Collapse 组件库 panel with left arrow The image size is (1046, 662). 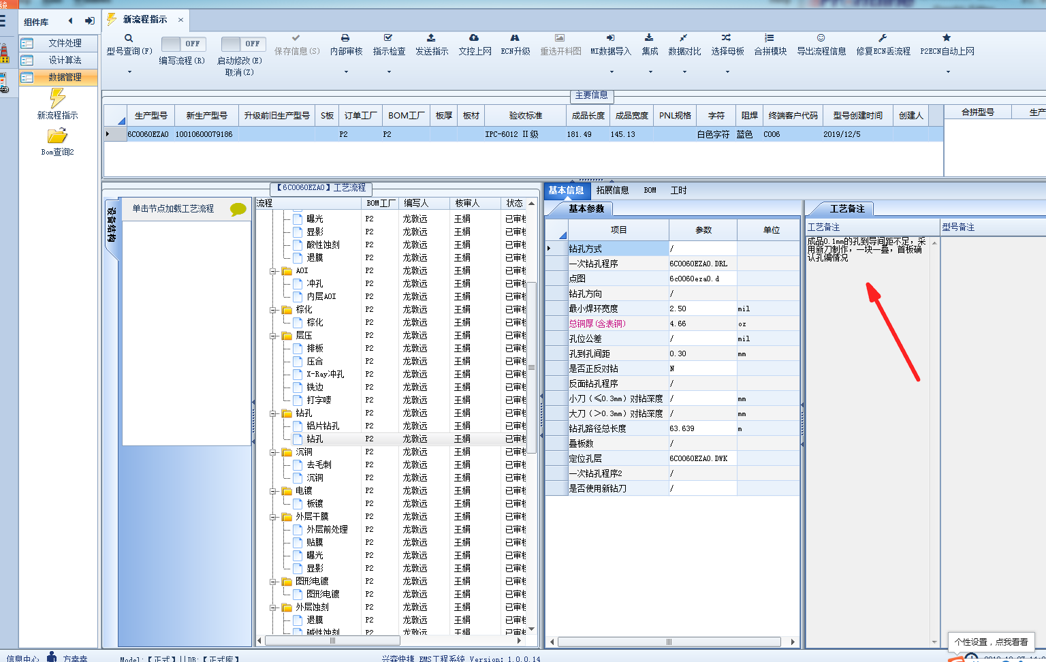point(70,21)
